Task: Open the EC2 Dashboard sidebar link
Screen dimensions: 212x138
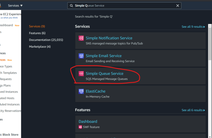Action: point(6,25)
